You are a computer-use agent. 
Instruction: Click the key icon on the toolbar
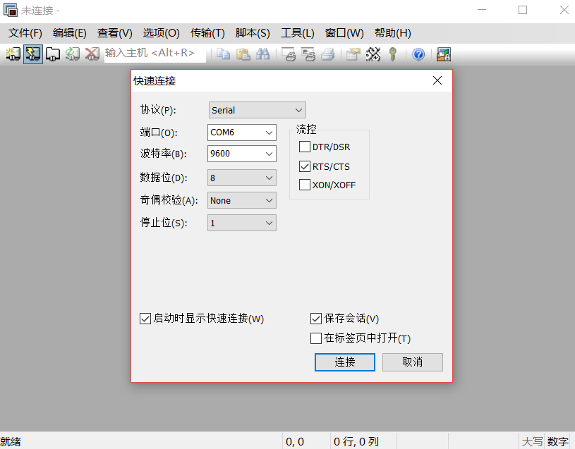pos(392,54)
